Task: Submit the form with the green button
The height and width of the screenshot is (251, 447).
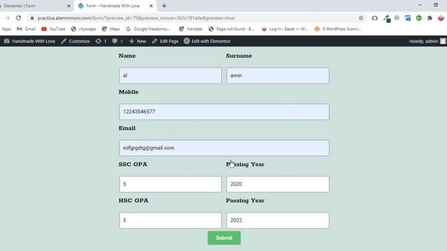Action: click(224, 238)
